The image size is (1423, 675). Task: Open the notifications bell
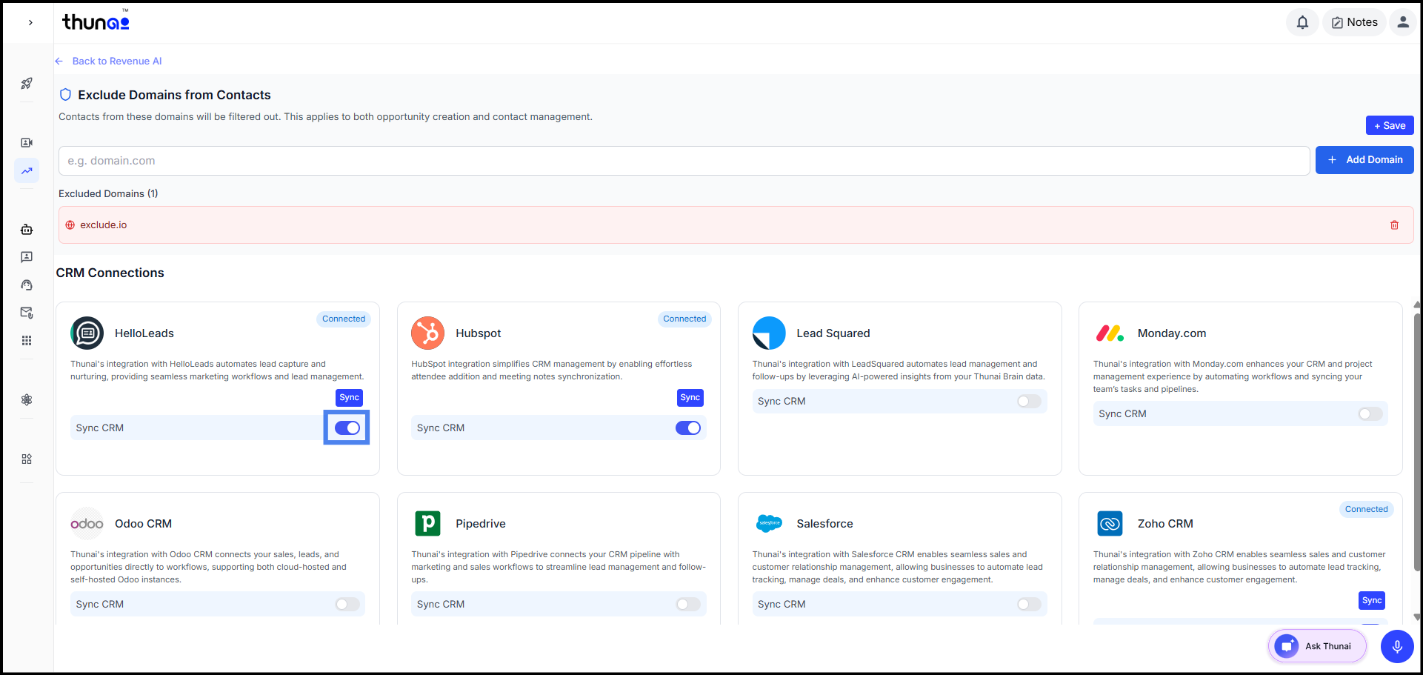point(1302,22)
